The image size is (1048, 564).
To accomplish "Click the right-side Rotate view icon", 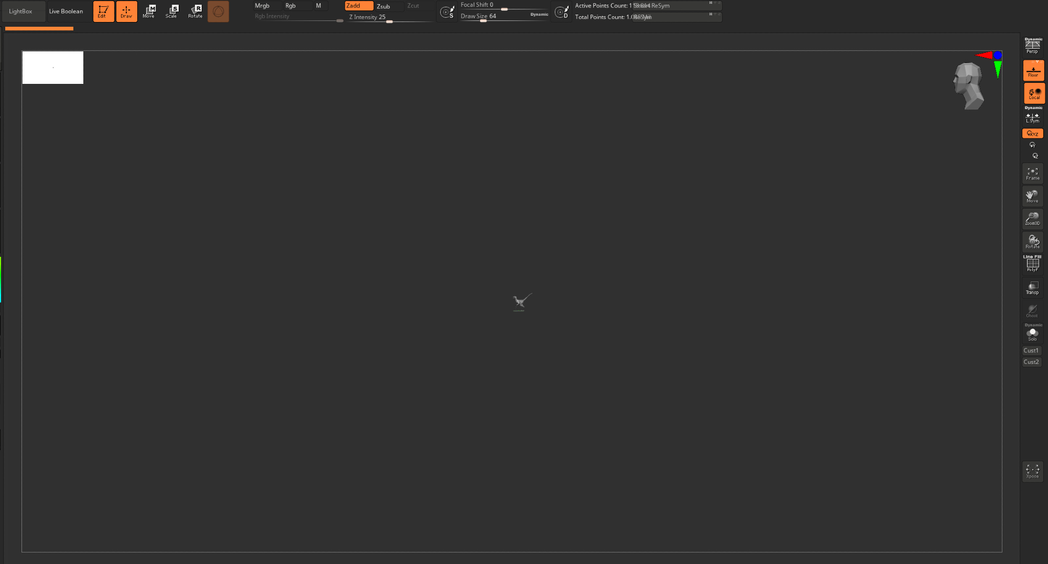I will [1032, 242].
